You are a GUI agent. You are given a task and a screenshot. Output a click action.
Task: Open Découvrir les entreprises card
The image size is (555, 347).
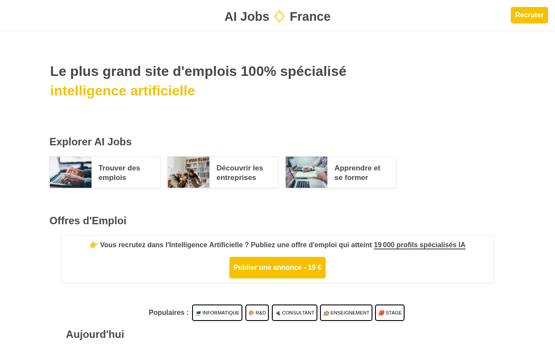coord(240,173)
